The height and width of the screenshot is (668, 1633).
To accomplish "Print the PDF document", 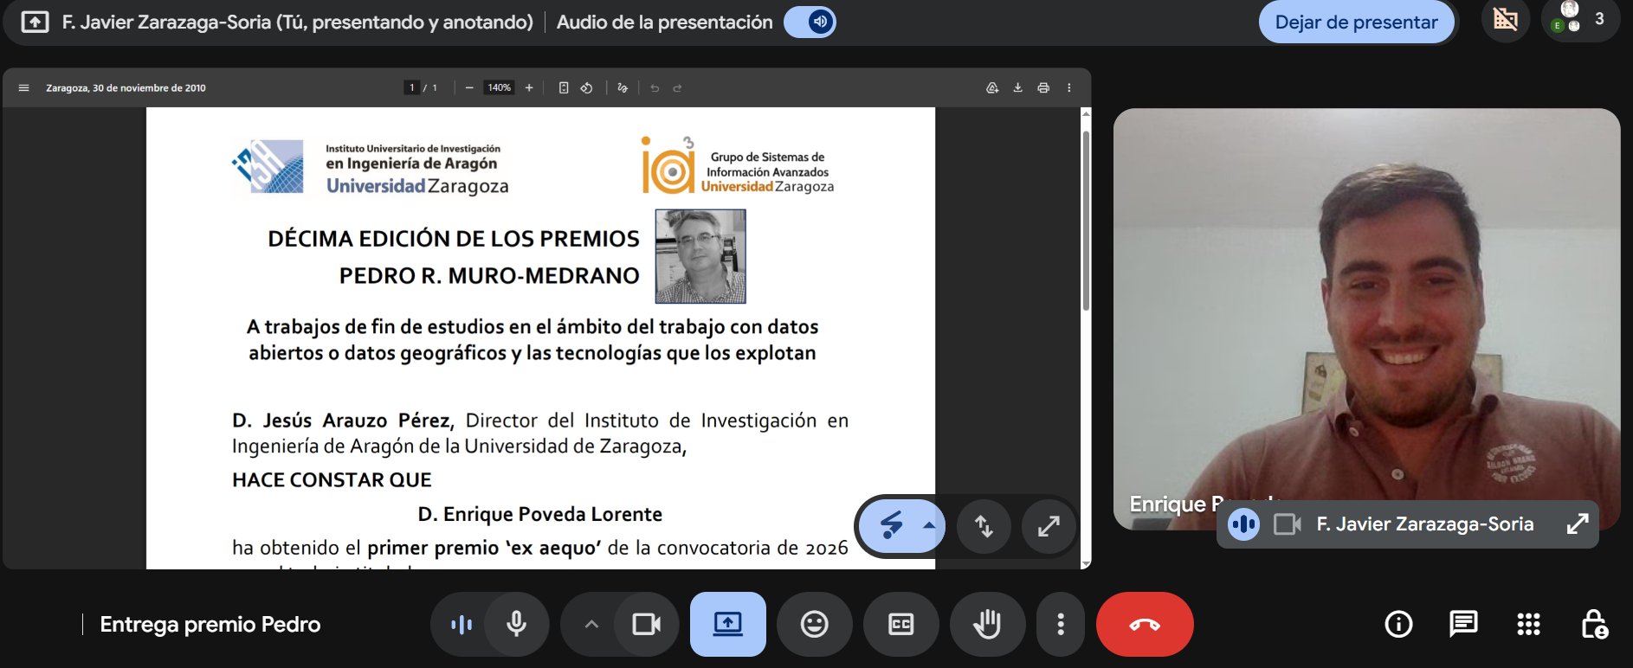I will click(x=1043, y=87).
